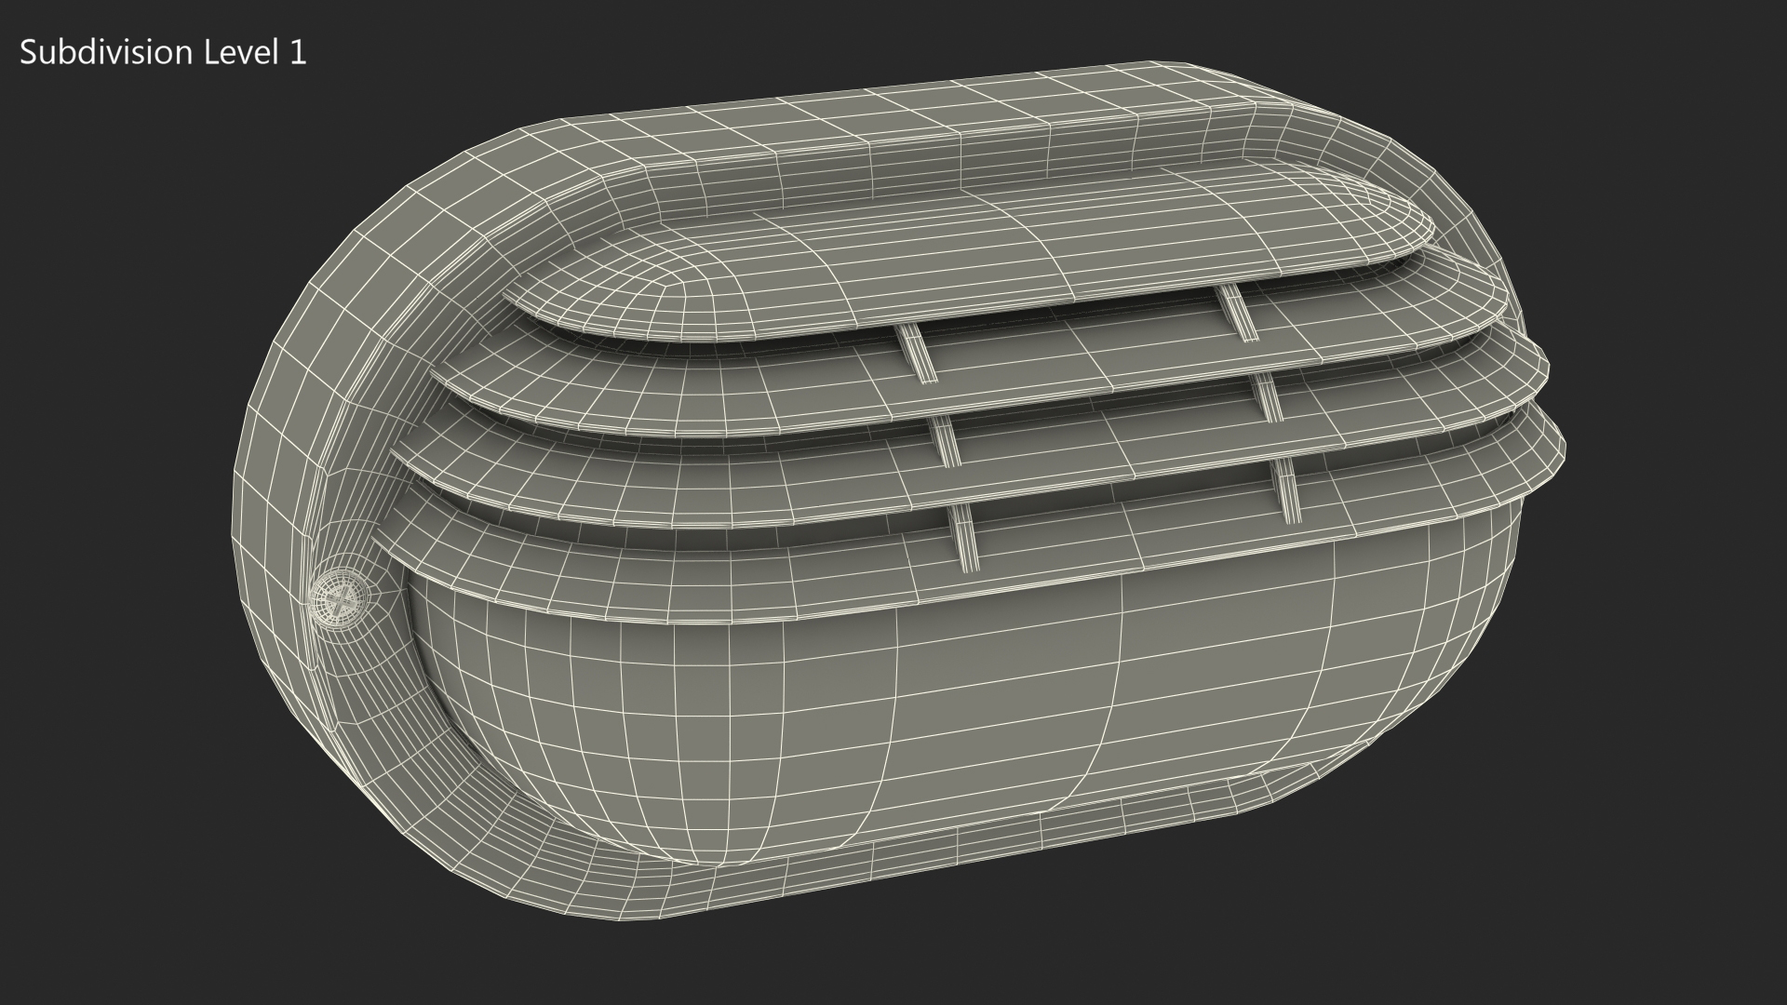1787x1005 pixels.
Task: Click the Subdivision Level 1 label
Action: 163,53
